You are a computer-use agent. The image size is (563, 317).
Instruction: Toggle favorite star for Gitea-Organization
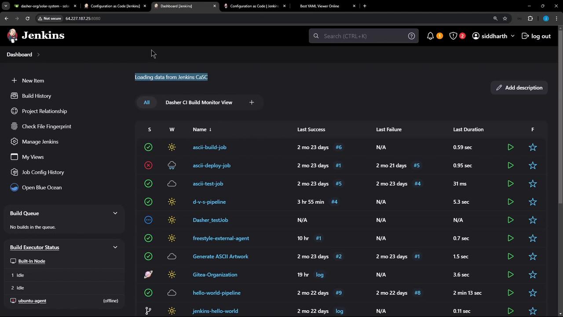point(533,275)
